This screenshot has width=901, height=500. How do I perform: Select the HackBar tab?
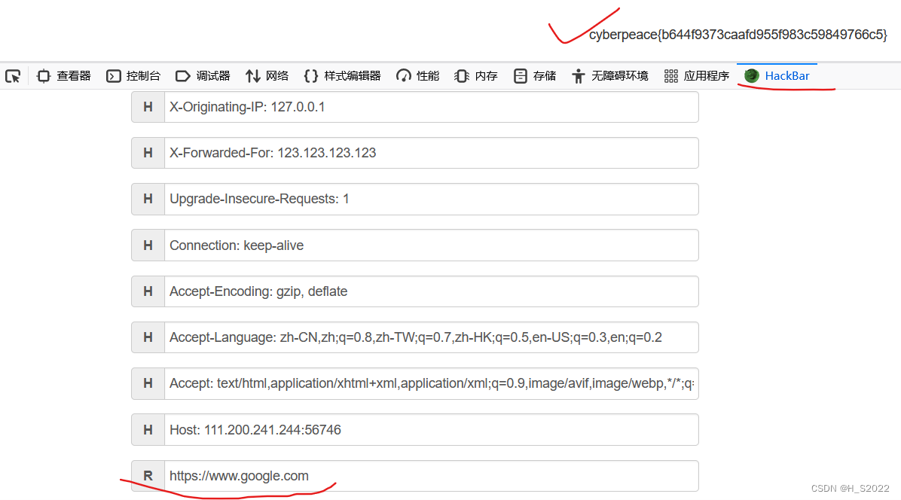(777, 76)
